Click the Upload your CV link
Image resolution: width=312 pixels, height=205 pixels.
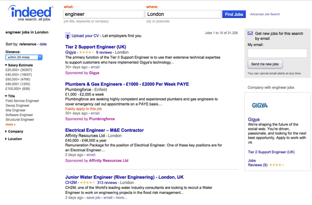[x=85, y=36]
